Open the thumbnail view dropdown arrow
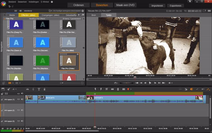 pos(13,83)
